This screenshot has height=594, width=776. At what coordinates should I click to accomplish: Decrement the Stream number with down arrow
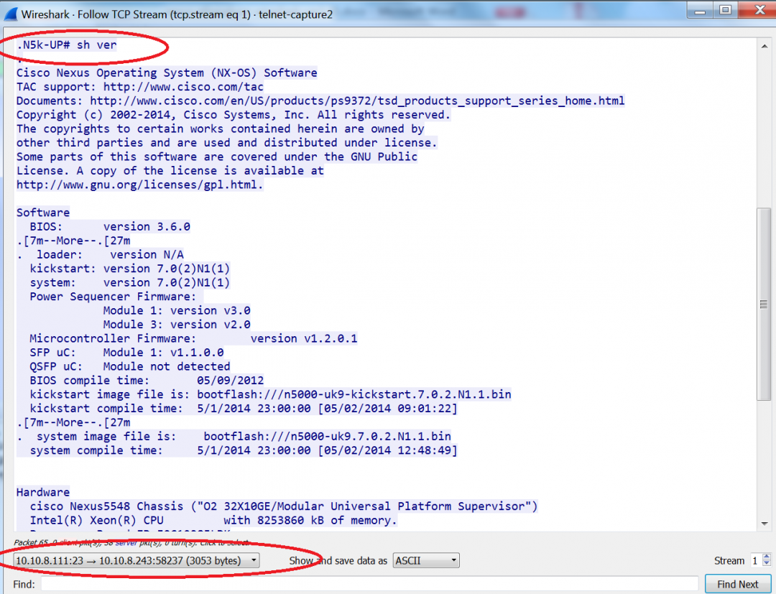click(x=765, y=564)
